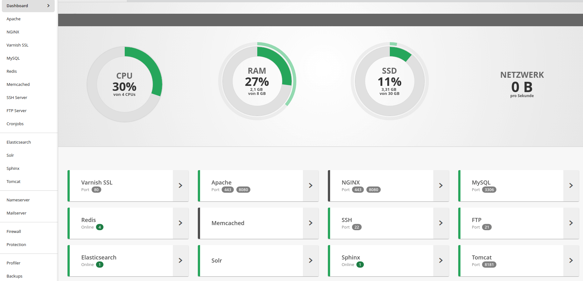The width and height of the screenshot is (583, 281).
Task: Expand the NGINX card arrow
Action: 441,185
